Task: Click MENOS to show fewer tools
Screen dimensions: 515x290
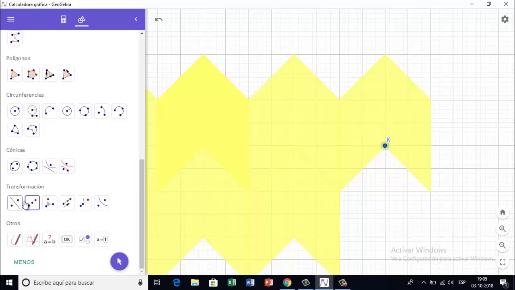Action: [24, 262]
